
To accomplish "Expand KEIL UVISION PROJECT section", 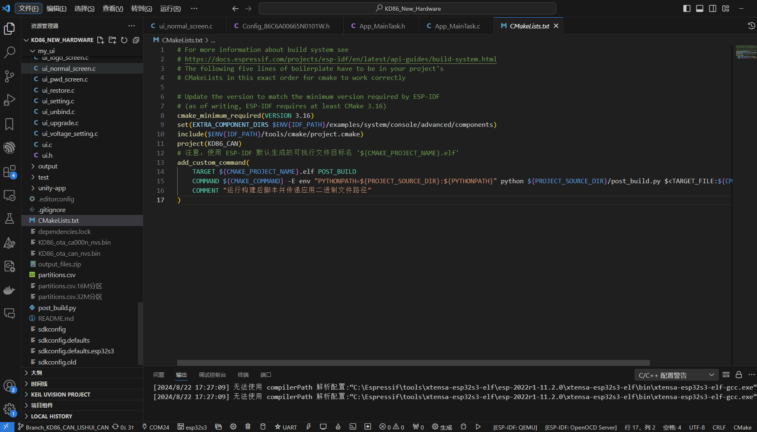I will (82, 395).
